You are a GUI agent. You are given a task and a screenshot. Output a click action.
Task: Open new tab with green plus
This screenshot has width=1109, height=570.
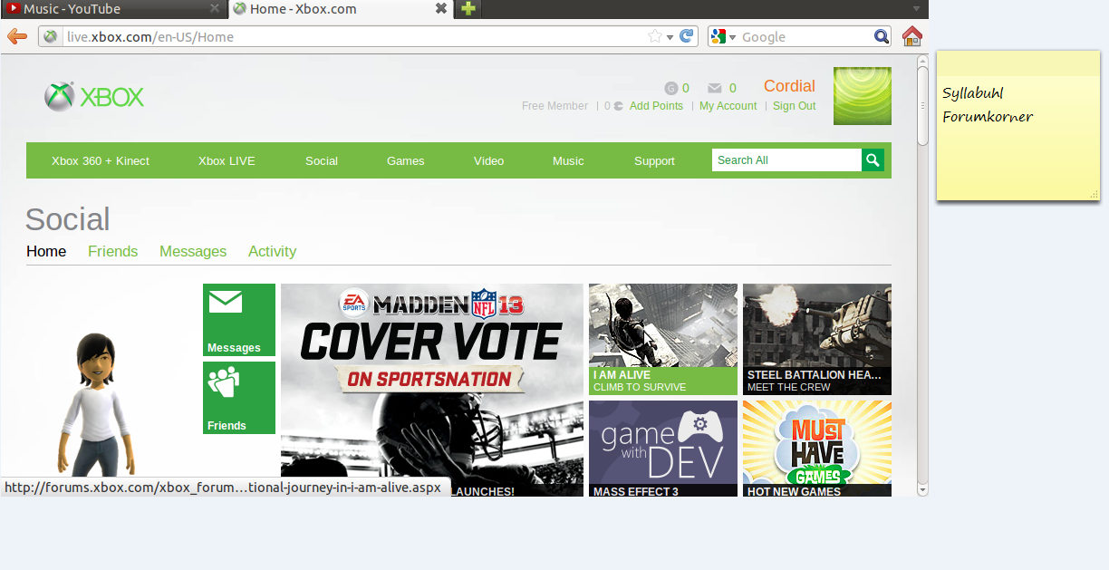(468, 9)
